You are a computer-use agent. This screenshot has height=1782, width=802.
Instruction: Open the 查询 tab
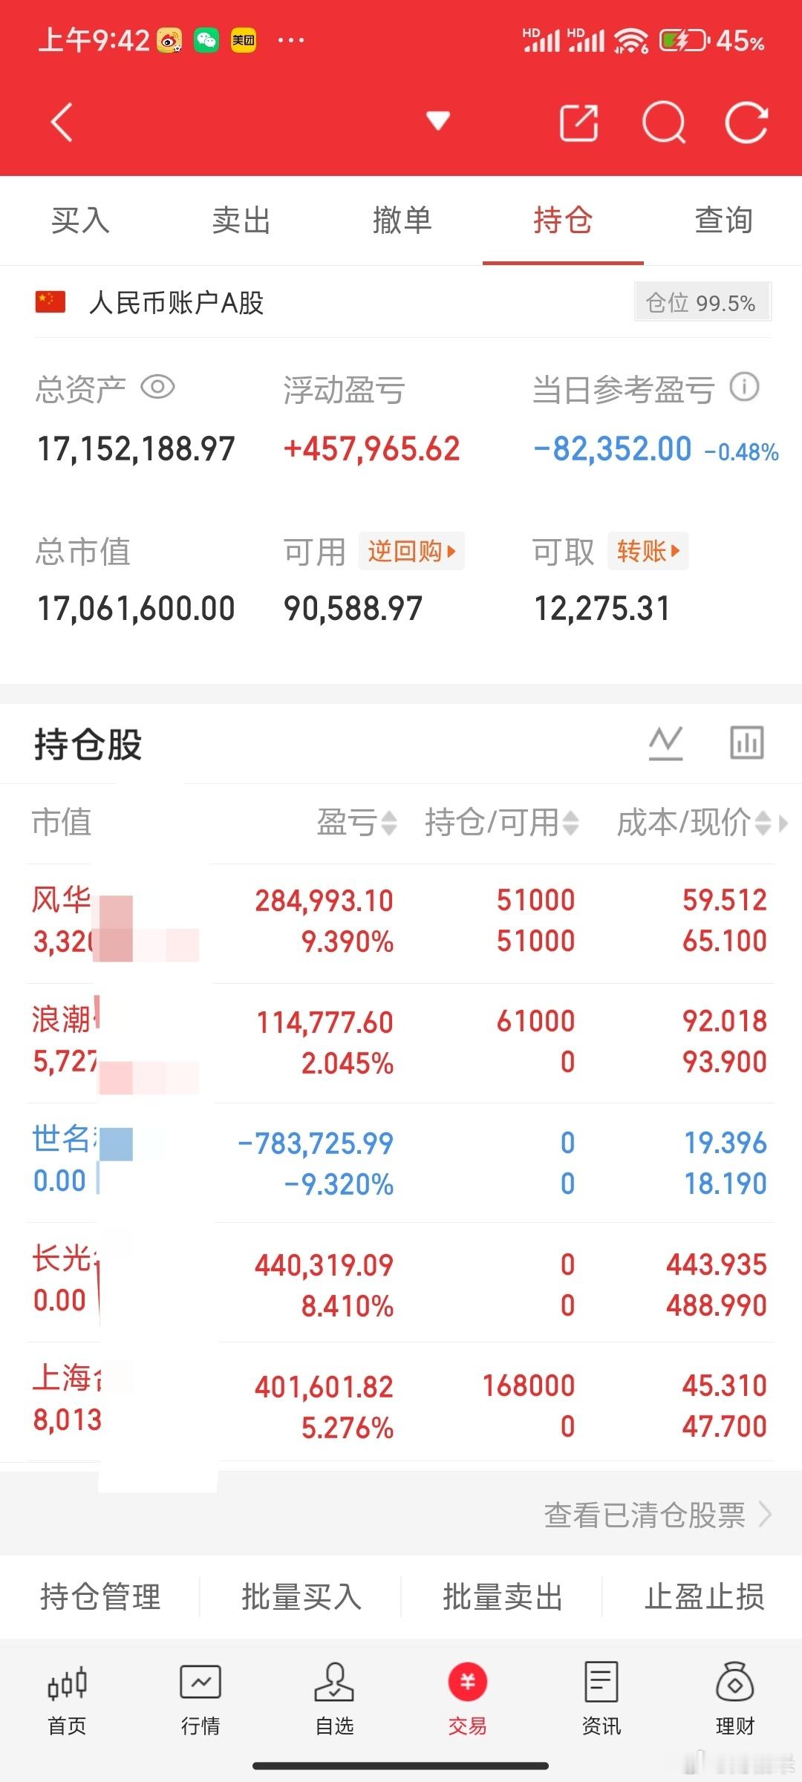click(723, 221)
